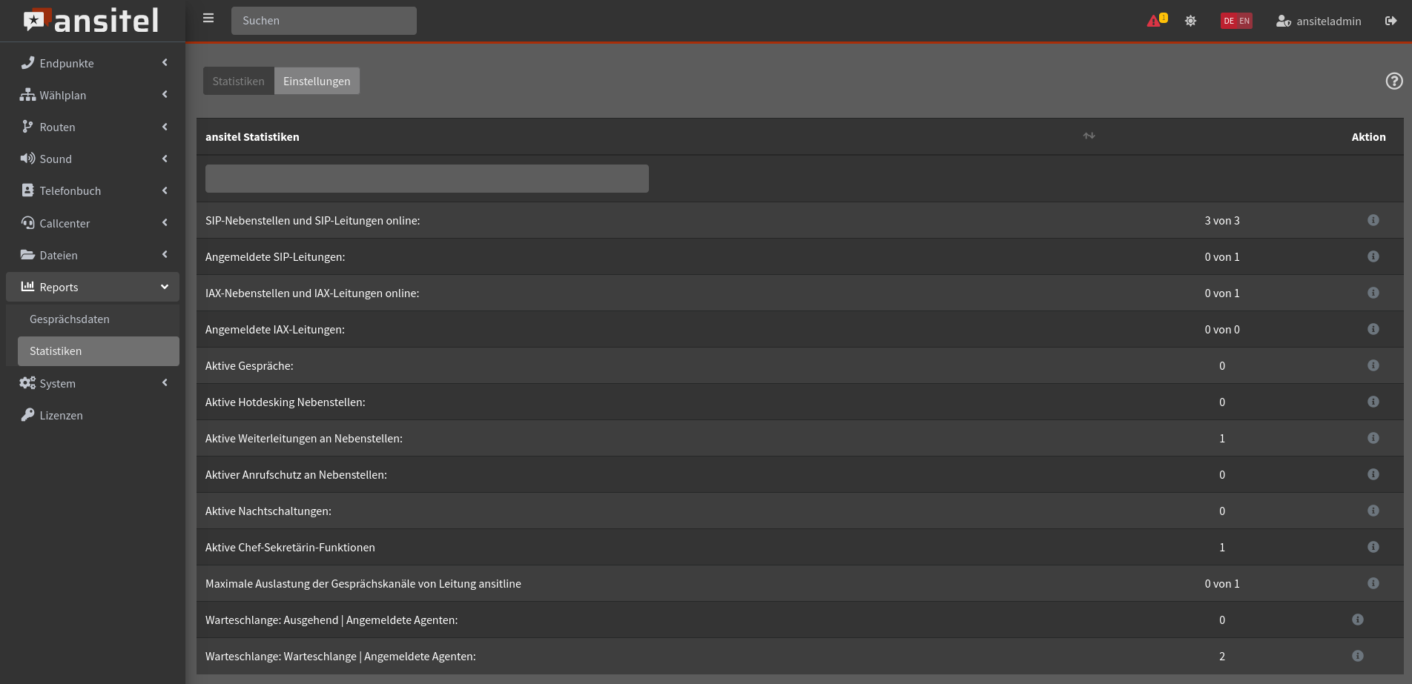1412x684 pixels.
Task: Switch to the Statistiken tab
Action: (238, 81)
